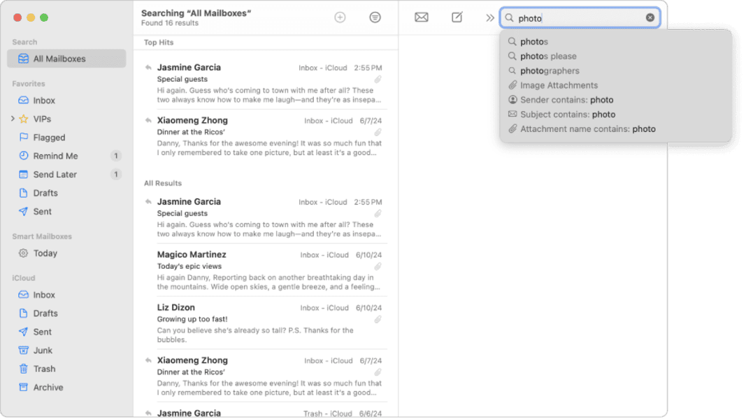Click the Get Mail envelope icon

(421, 17)
